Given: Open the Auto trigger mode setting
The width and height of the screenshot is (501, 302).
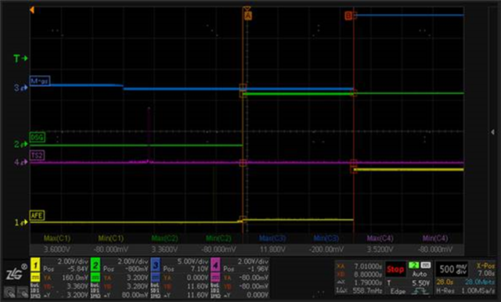Looking at the screenshot, I should (x=420, y=274).
